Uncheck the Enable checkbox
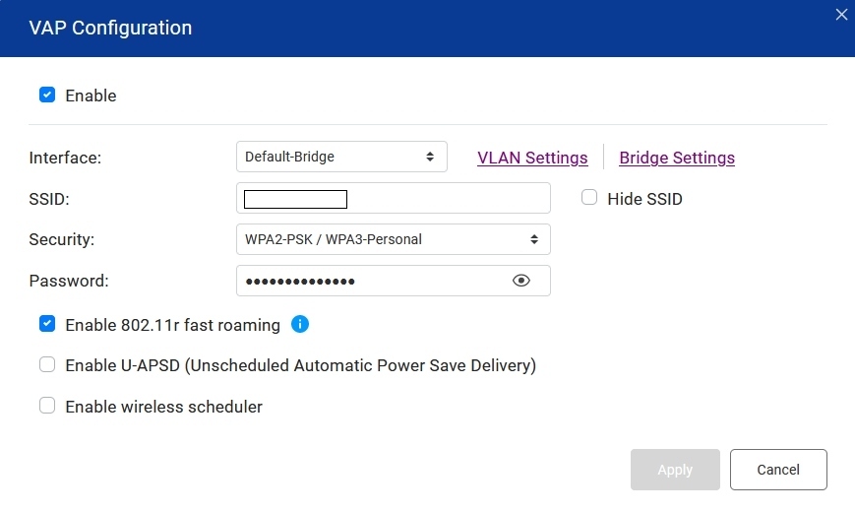Image resolution: width=855 pixels, height=511 pixels. (47, 95)
